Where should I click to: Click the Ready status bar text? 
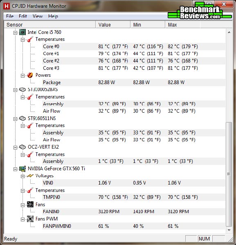[x=11, y=239]
